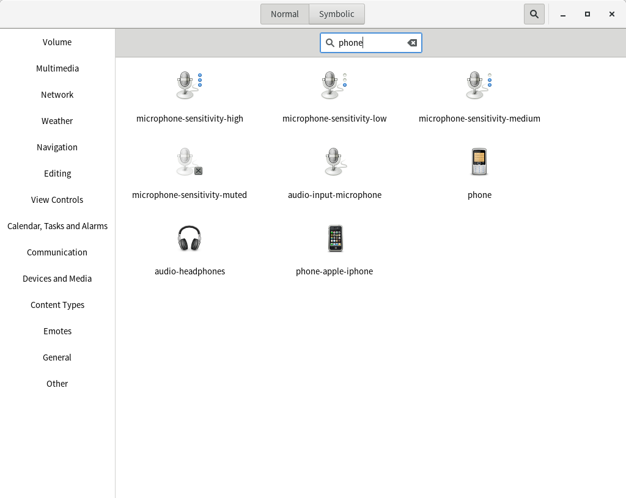
Task: Show the Communication category
Action: coord(57,252)
